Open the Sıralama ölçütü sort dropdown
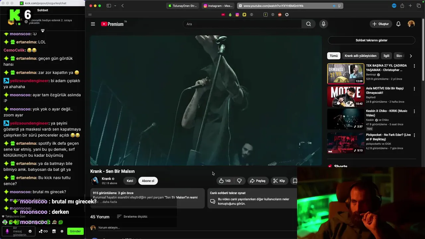The image size is (425, 239). tap(132, 216)
